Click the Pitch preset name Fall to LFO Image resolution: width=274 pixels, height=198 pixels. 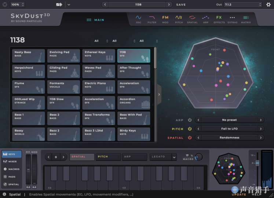point(230,129)
